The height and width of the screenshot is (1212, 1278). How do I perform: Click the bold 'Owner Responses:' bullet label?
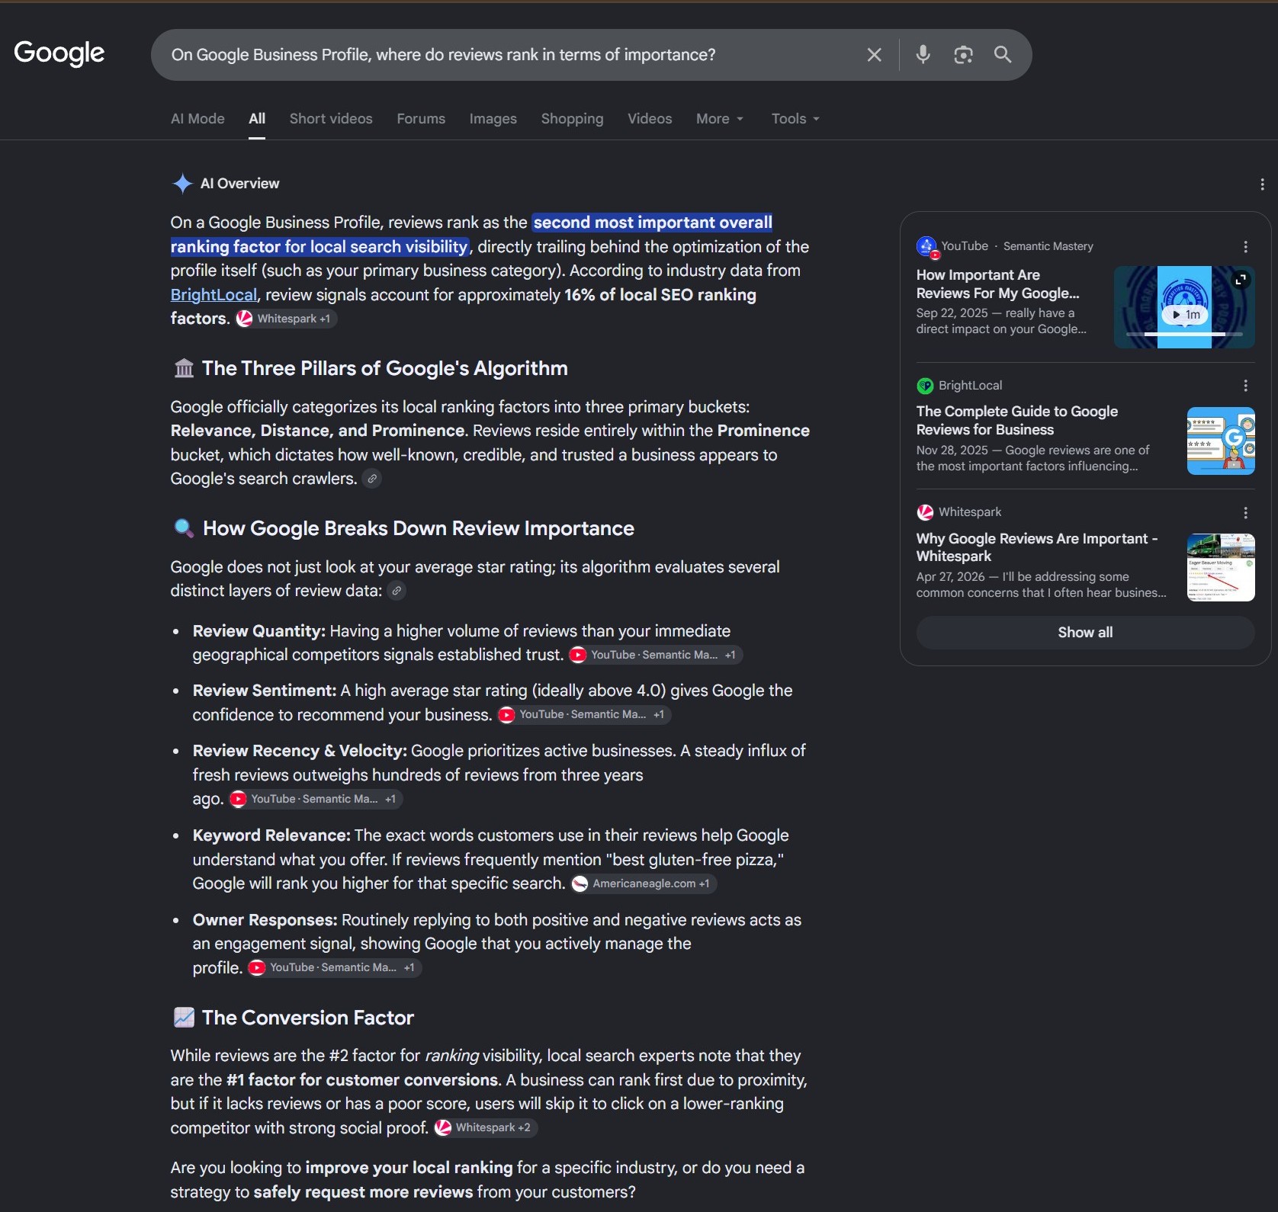point(265,921)
